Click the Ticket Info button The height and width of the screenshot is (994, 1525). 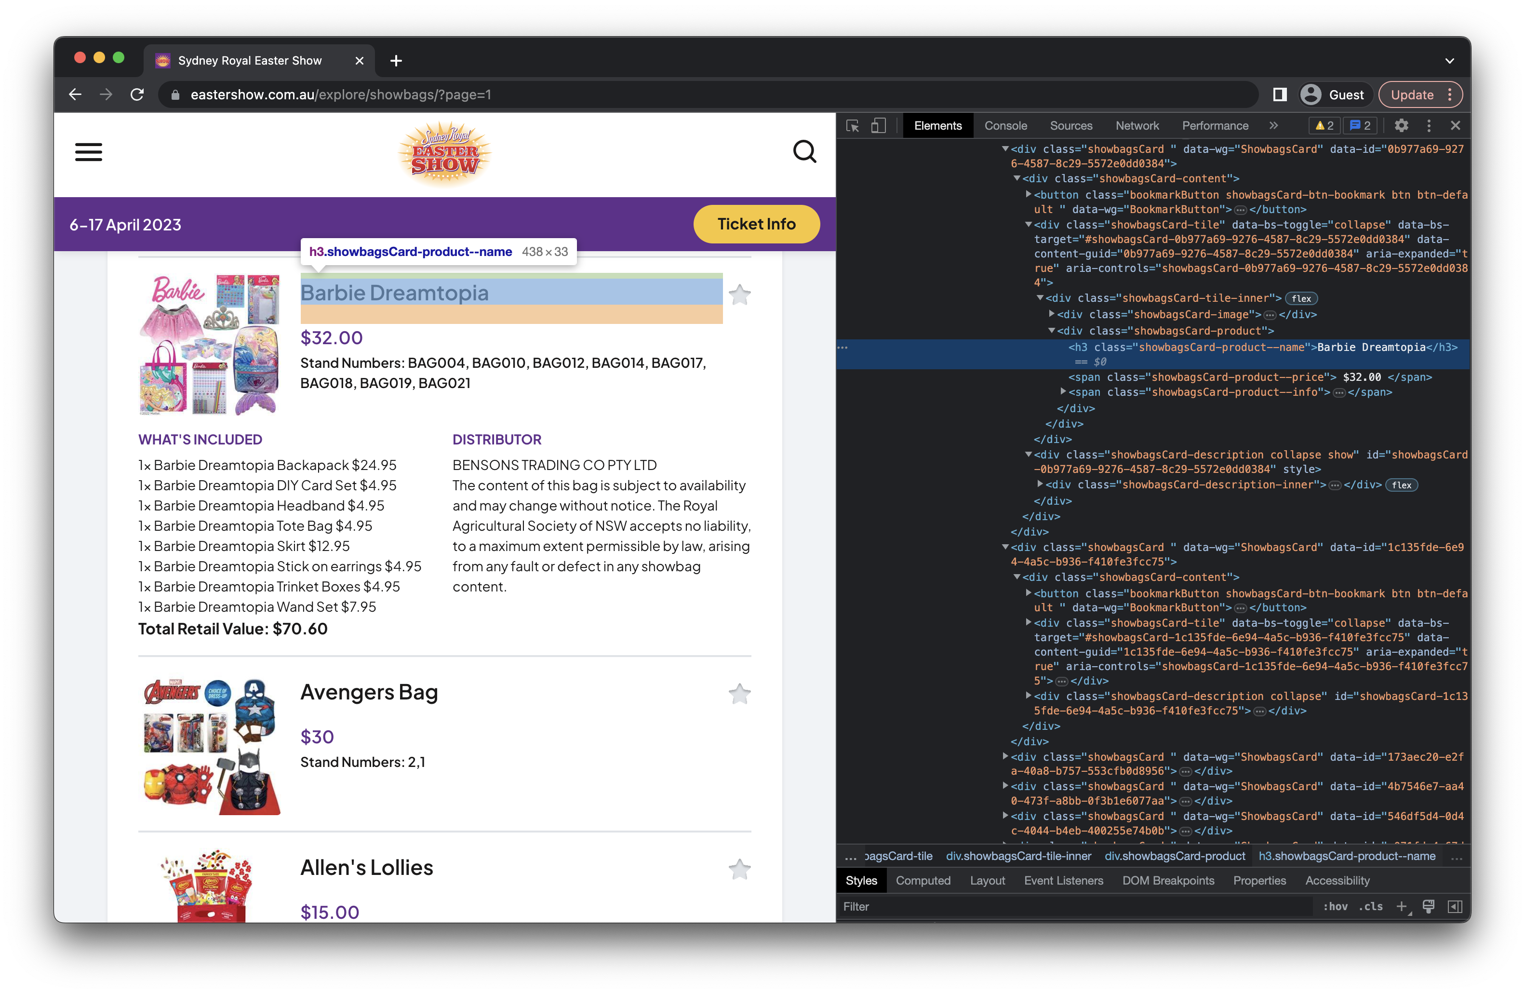tap(756, 224)
